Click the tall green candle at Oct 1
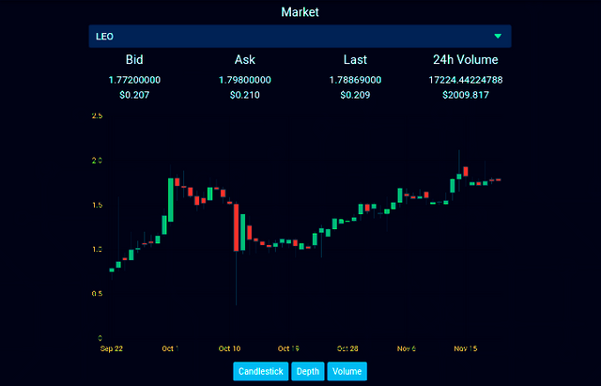Image resolution: width=601 pixels, height=386 pixels. point(171,200)
